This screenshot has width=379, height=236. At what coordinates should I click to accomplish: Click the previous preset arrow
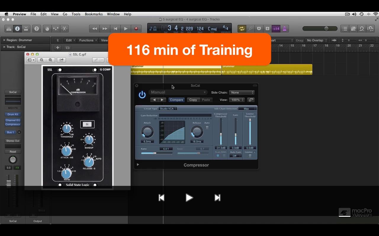click(x=154, y=100)
